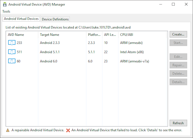Click the Details... button

coord(178,82)
